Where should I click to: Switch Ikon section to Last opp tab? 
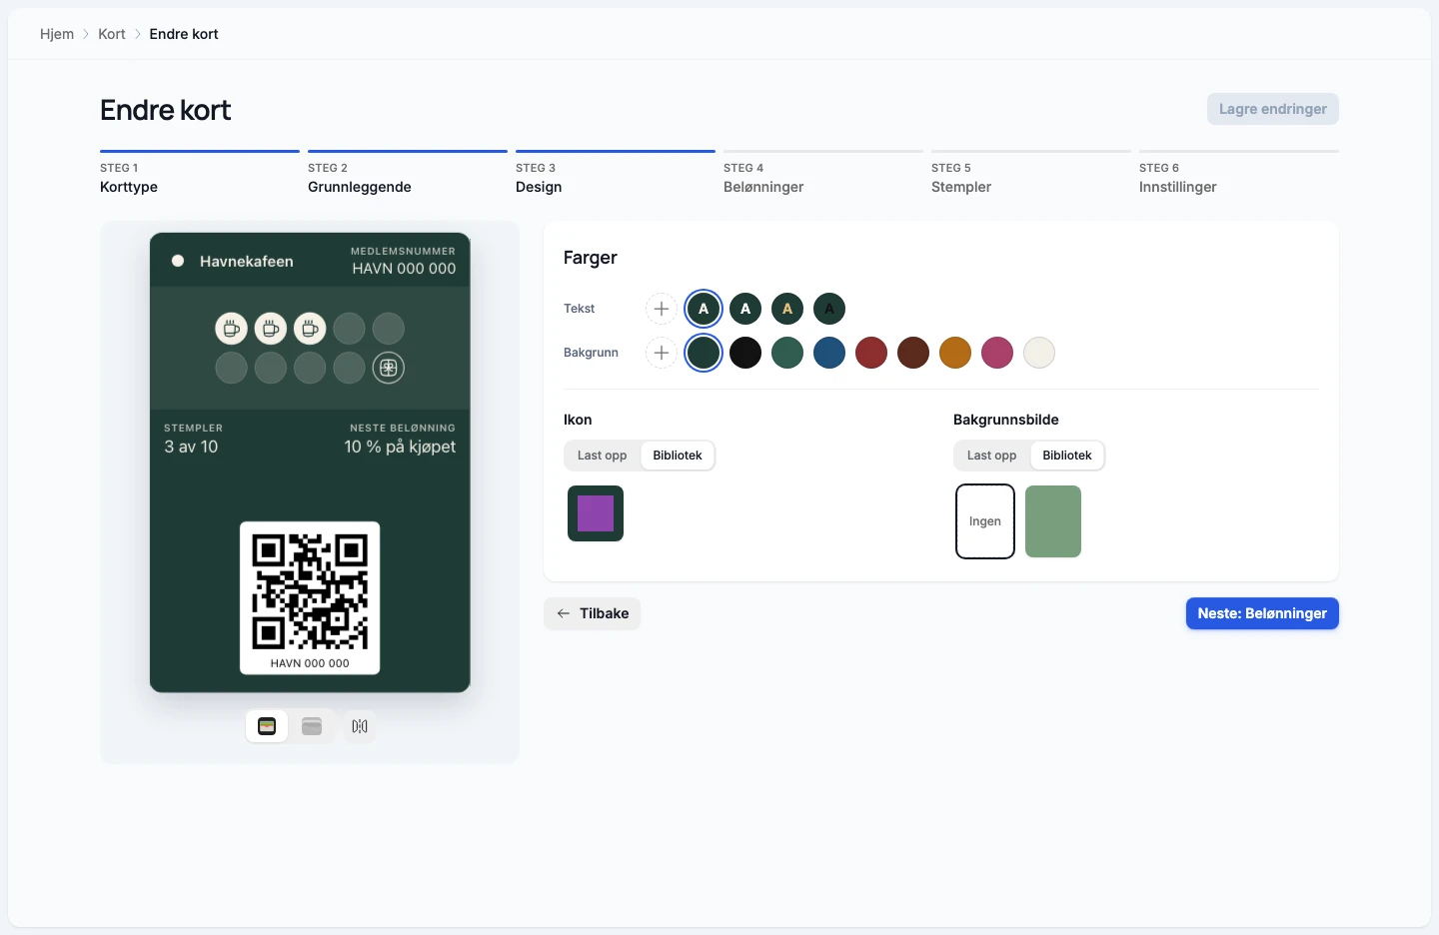603,456
